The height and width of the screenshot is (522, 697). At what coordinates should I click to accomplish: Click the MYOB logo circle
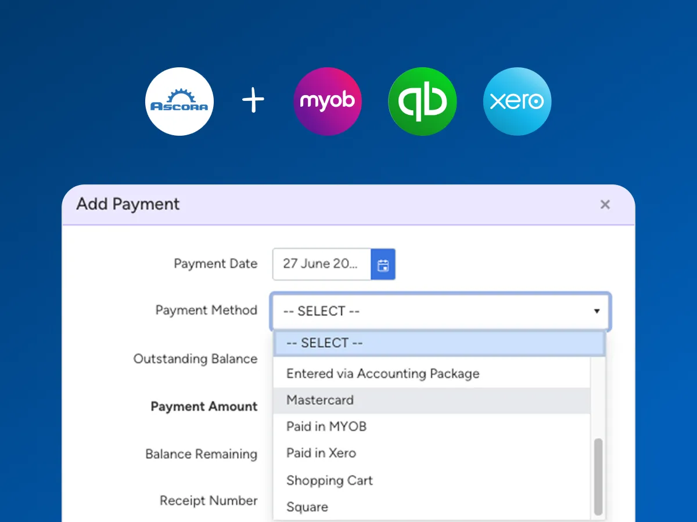(x=328, y=101)
